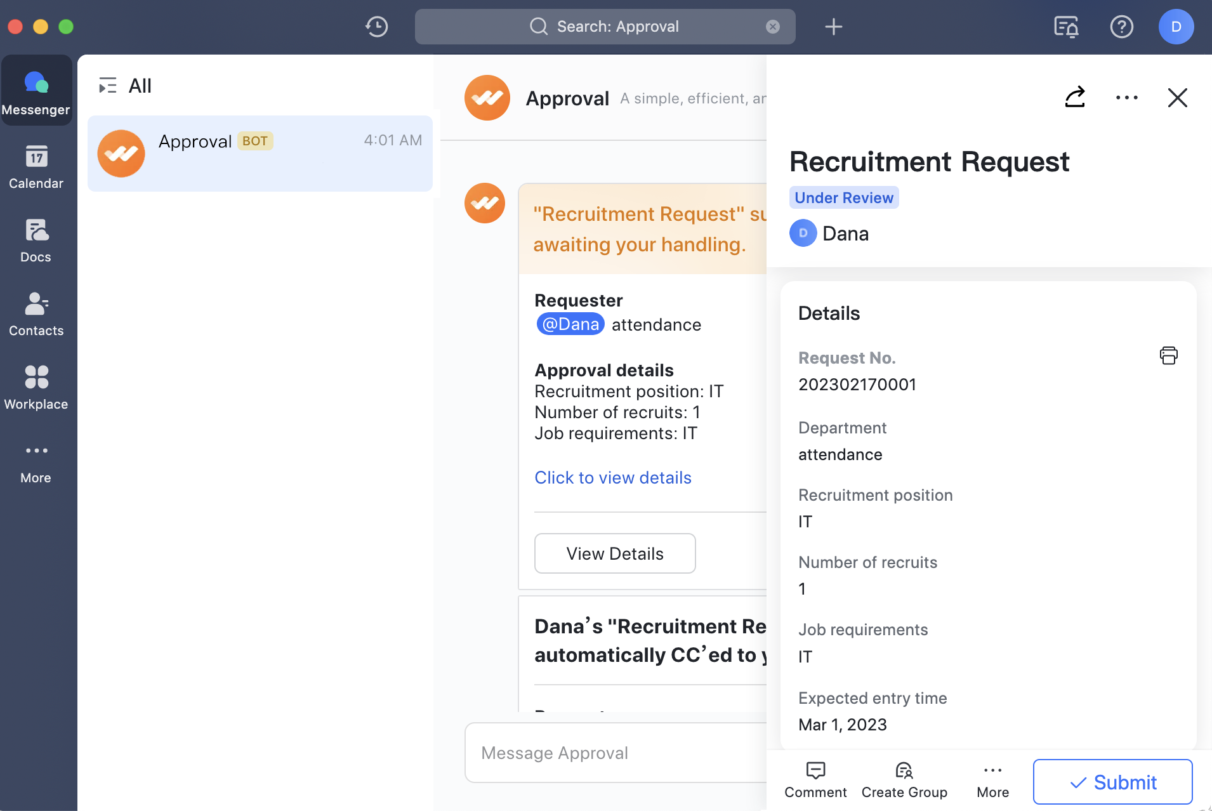
Task: Open the 'Click to view details' link
Action: point(612,477)
